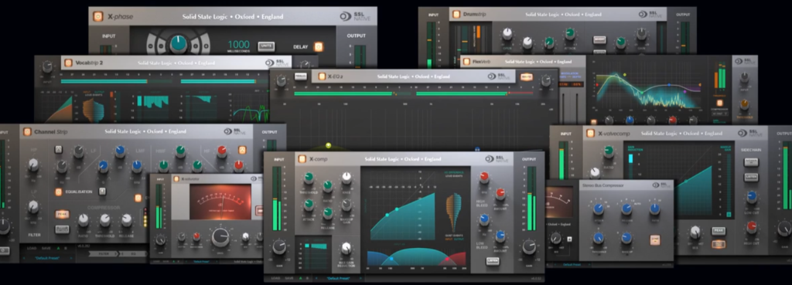Open X-comp Default Preset list
This screenshot has width=792, height=285.
(340, 278)
